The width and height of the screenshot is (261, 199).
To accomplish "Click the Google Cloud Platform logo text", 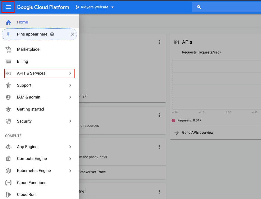I will pyautogui.click(x=43, y=7).
